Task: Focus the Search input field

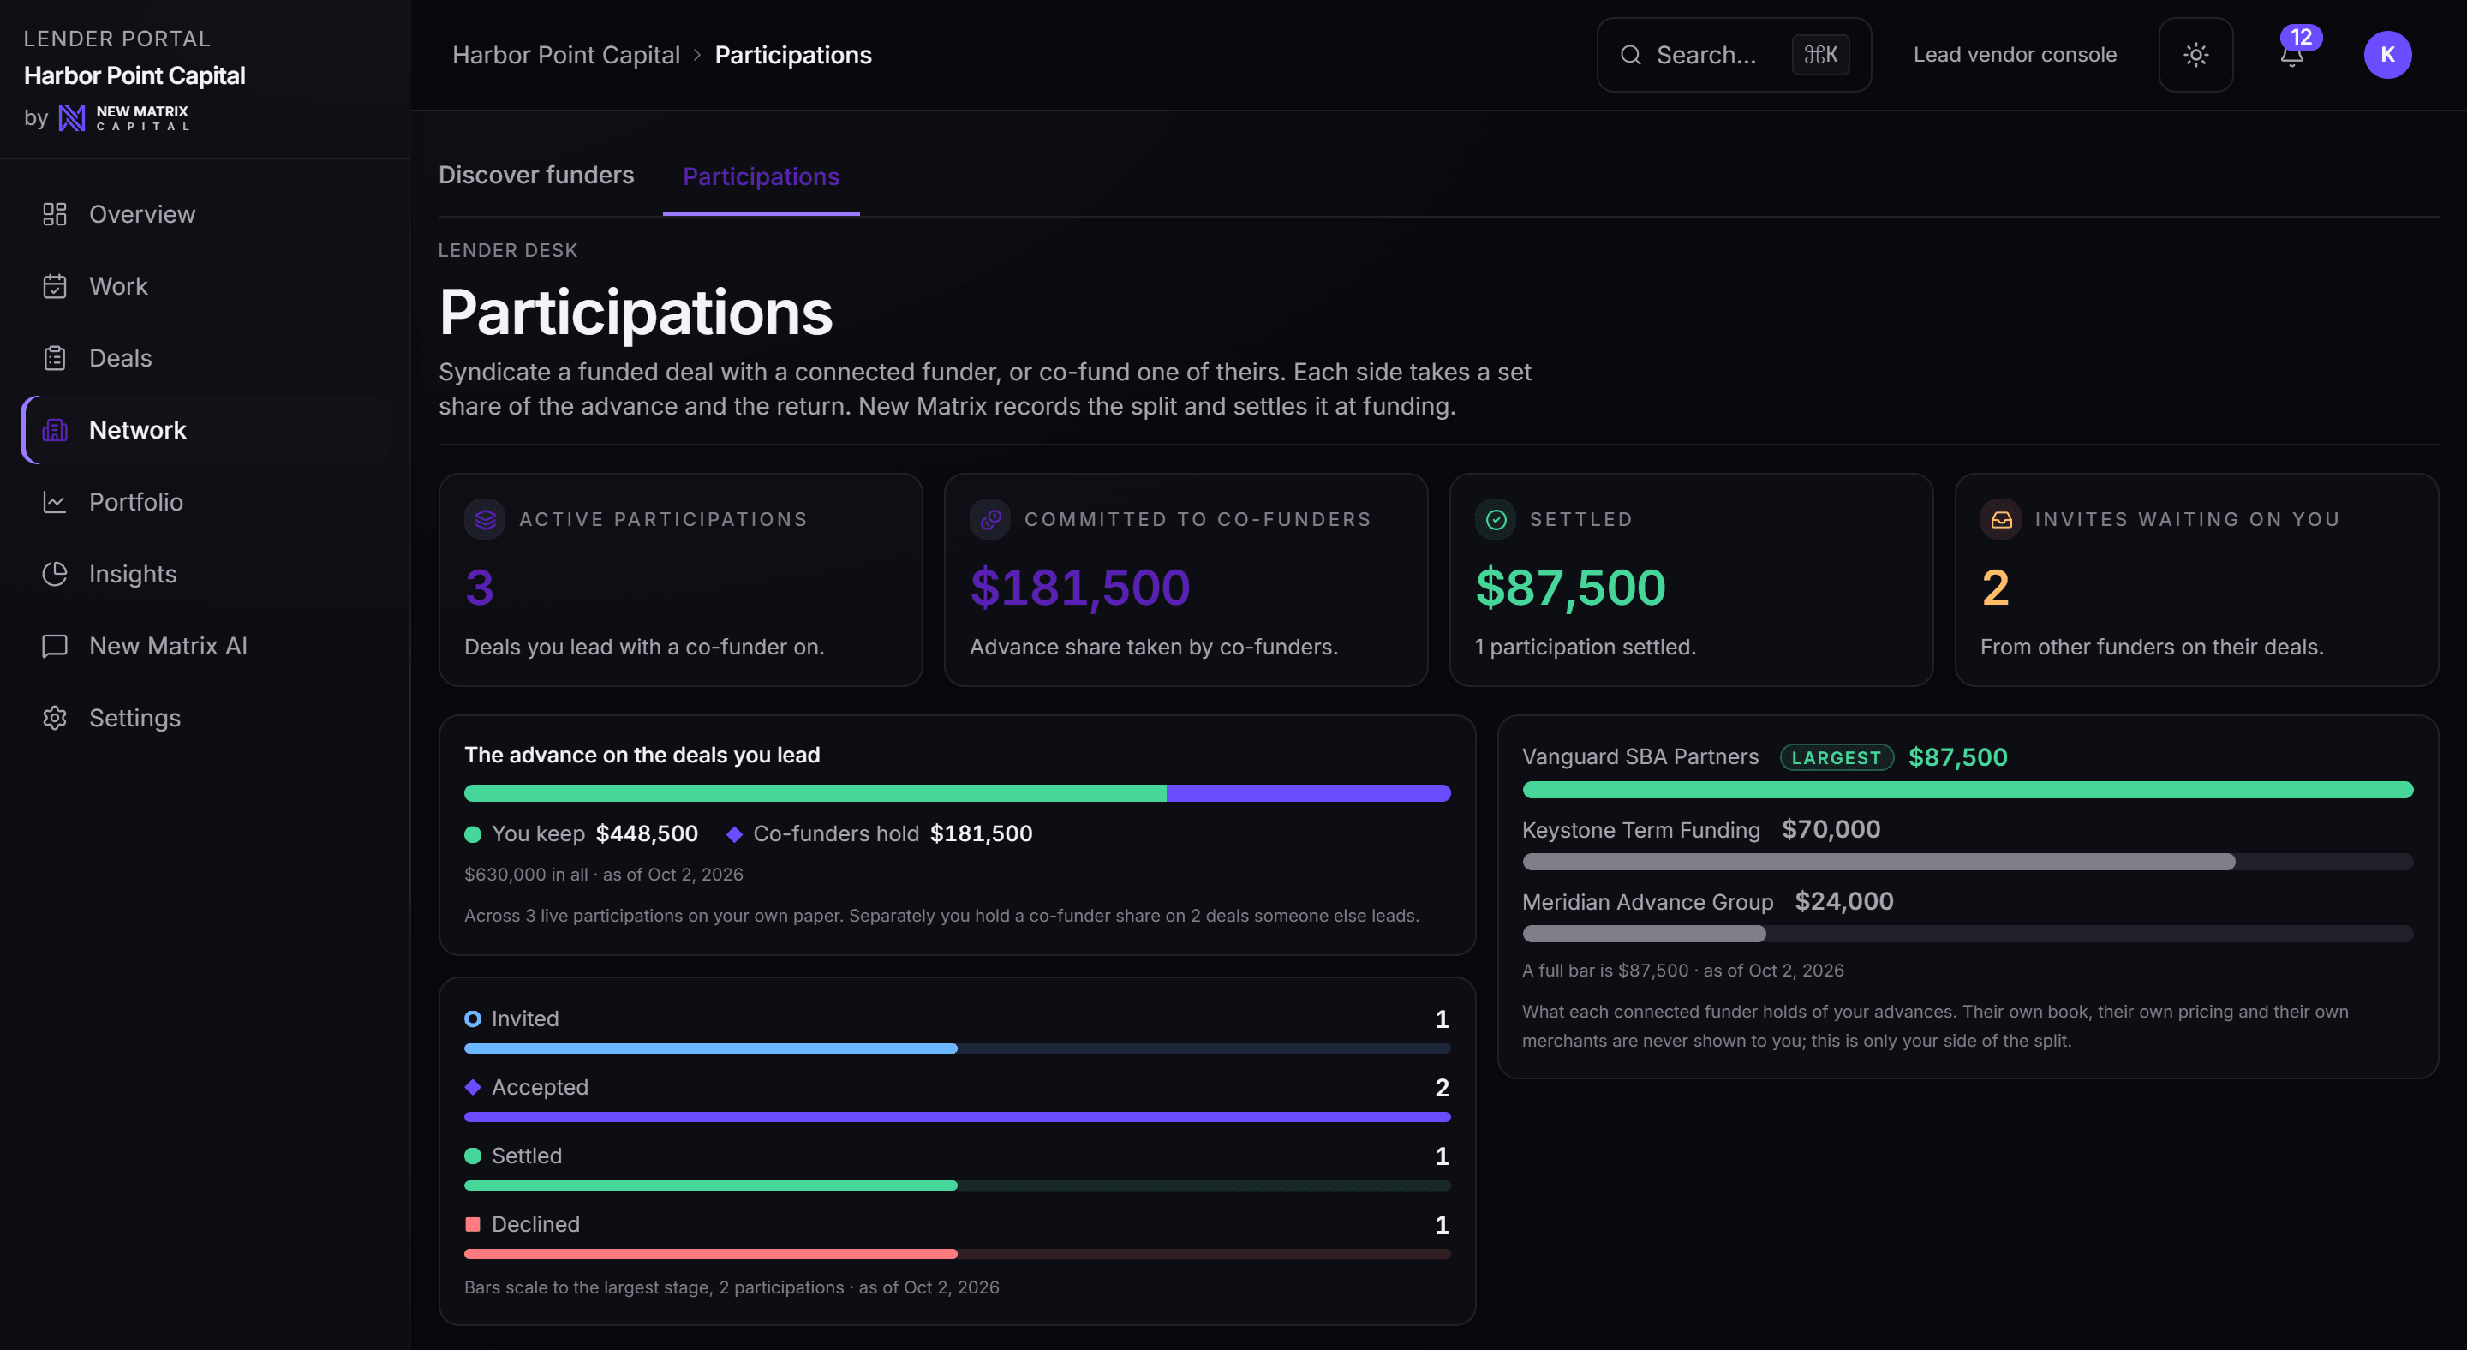Action: coord(1735,55)
